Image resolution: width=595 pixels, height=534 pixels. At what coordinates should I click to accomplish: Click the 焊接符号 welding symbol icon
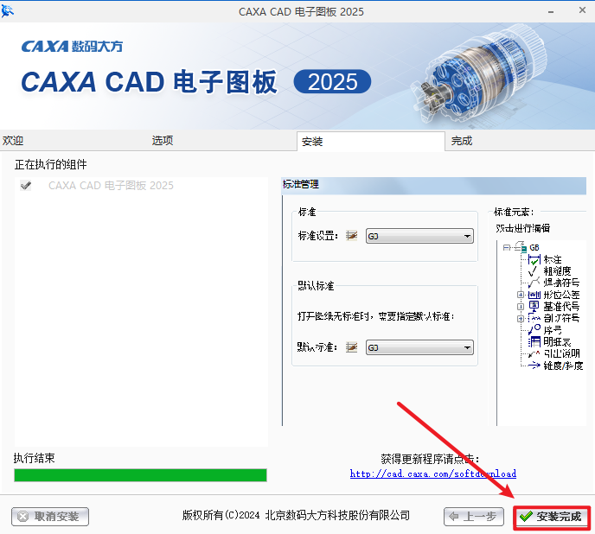(x=534, y=283)
